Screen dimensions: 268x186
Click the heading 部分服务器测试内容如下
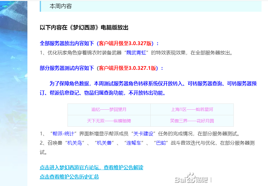pos(67,68)
